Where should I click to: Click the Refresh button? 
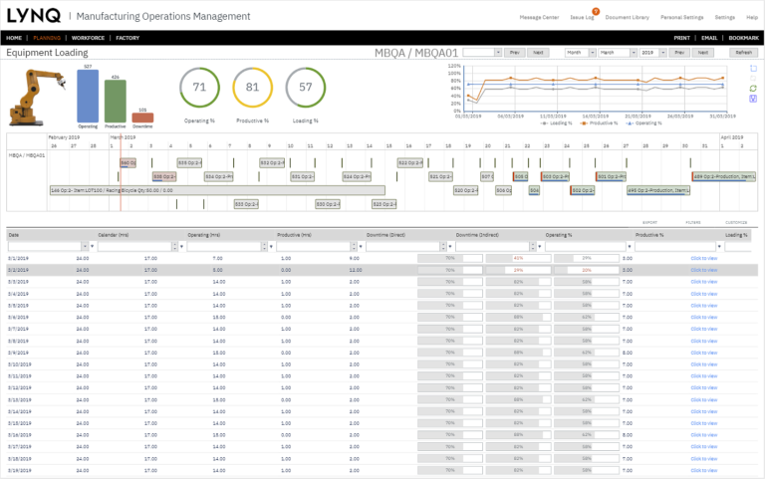(x=743, y=52)
